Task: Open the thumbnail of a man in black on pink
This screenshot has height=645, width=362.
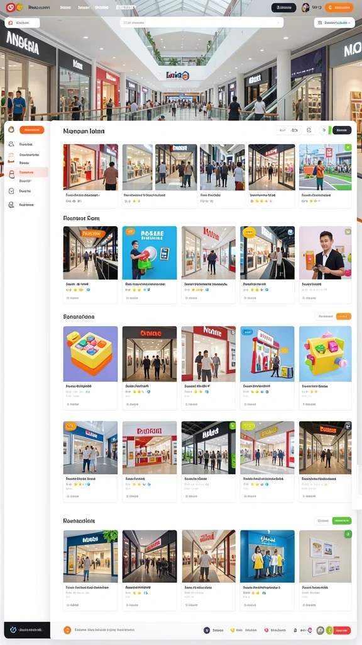Action: (325, 253)
